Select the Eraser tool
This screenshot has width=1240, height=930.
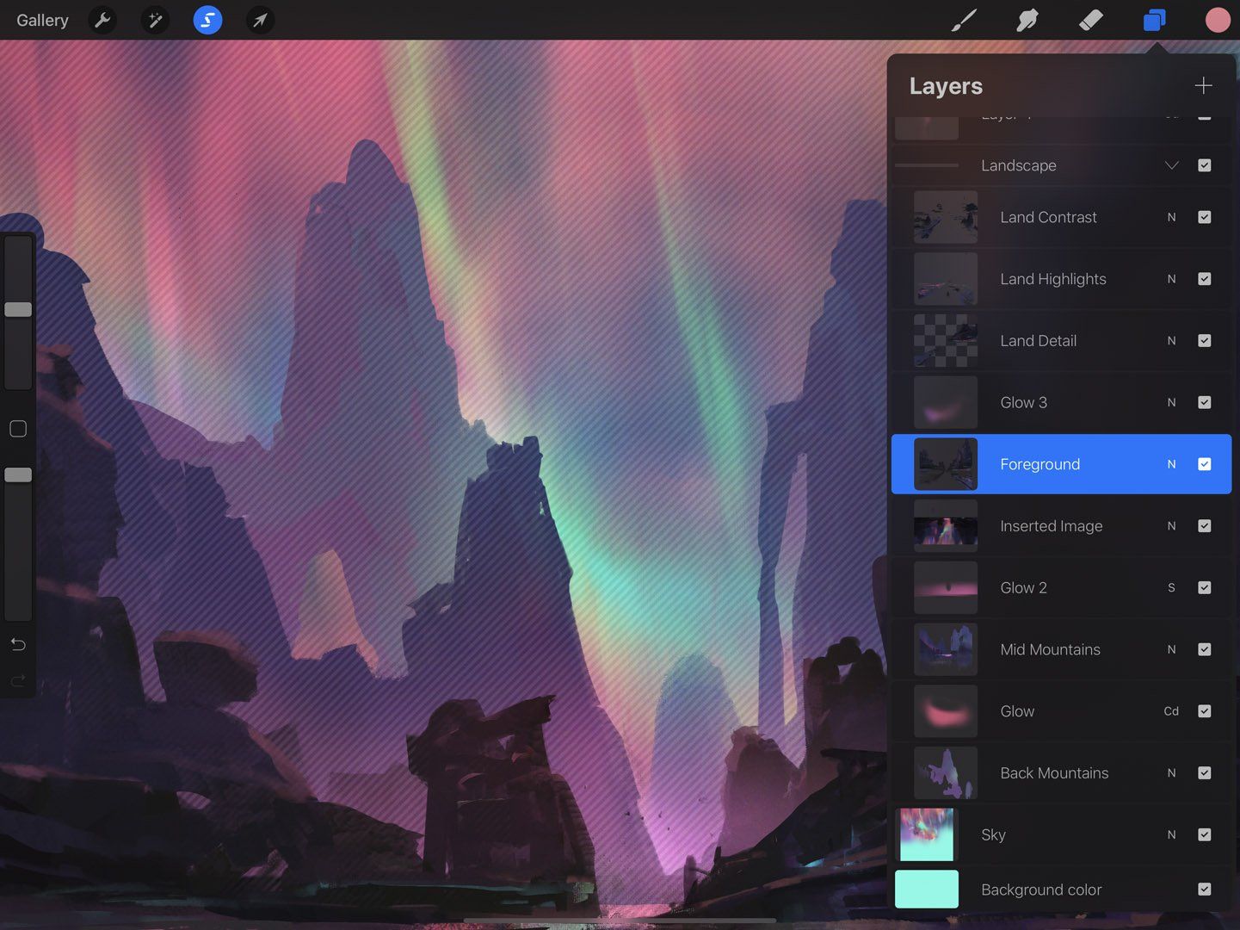tap(1090, 20)
